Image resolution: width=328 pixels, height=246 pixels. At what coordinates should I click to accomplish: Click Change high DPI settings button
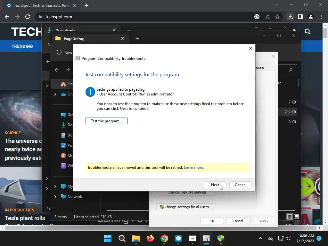[x=187, y=193]
